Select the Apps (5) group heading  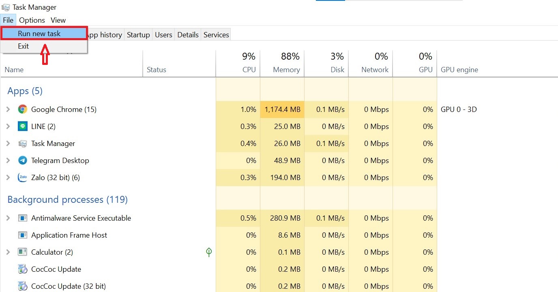click(x=25, y=91)
